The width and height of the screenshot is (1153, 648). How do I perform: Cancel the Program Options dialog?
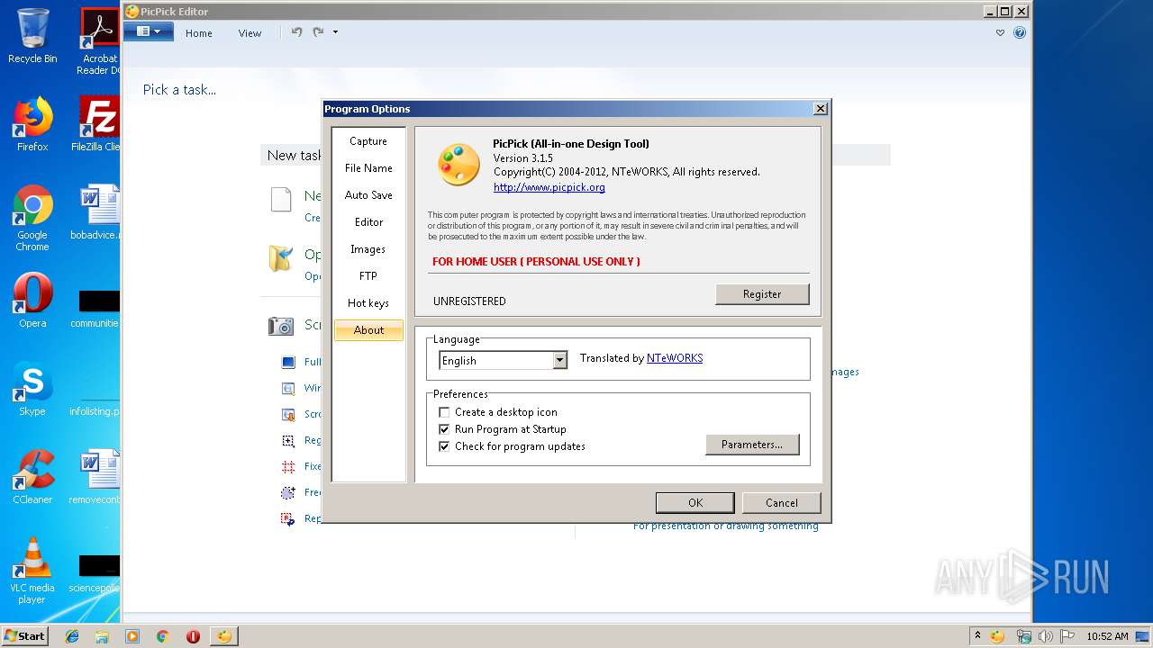(781, 503)
